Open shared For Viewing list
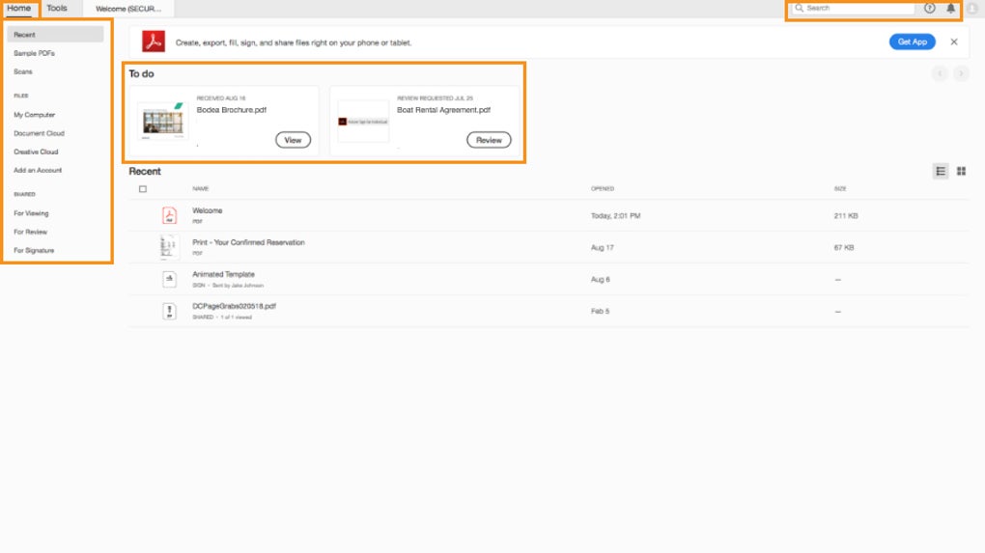The width and height of the screenshot is (985, 553). coord(31,213)
